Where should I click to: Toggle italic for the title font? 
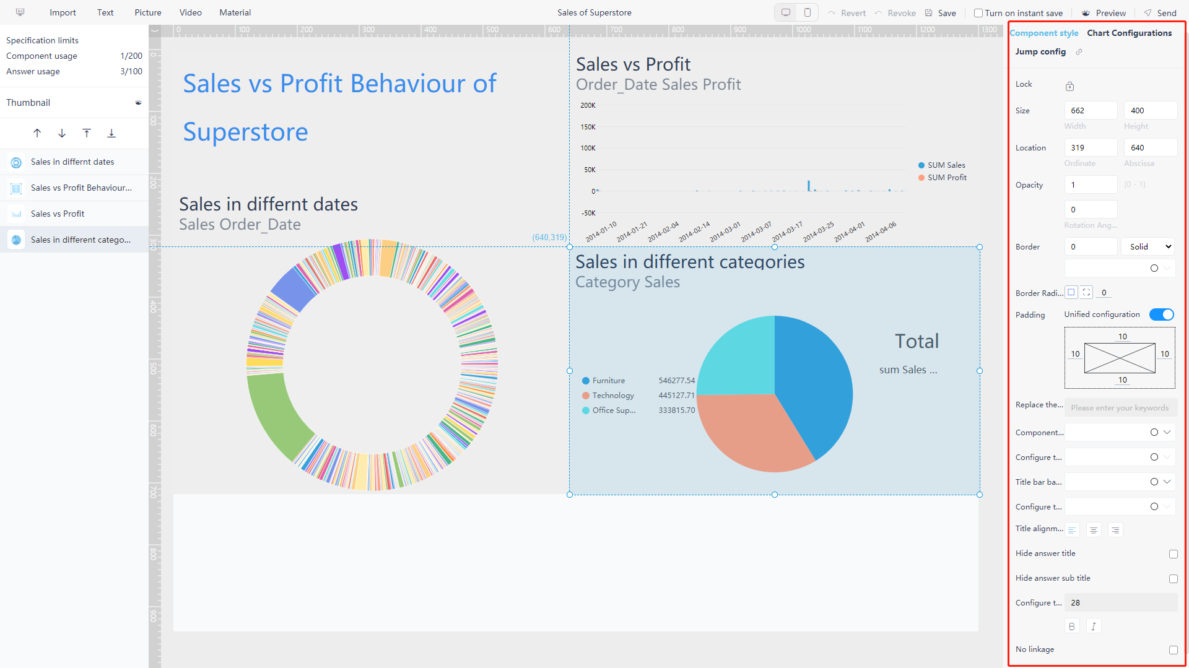tap(1094, 627)
